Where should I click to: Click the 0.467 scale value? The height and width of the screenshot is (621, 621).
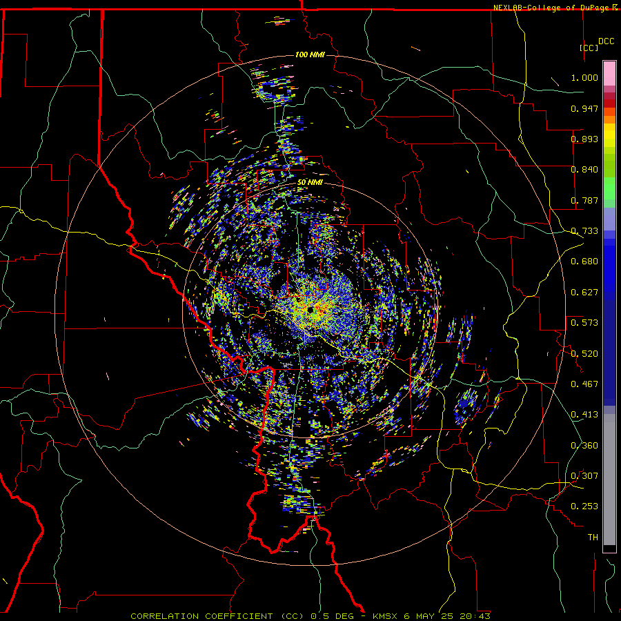584,384
